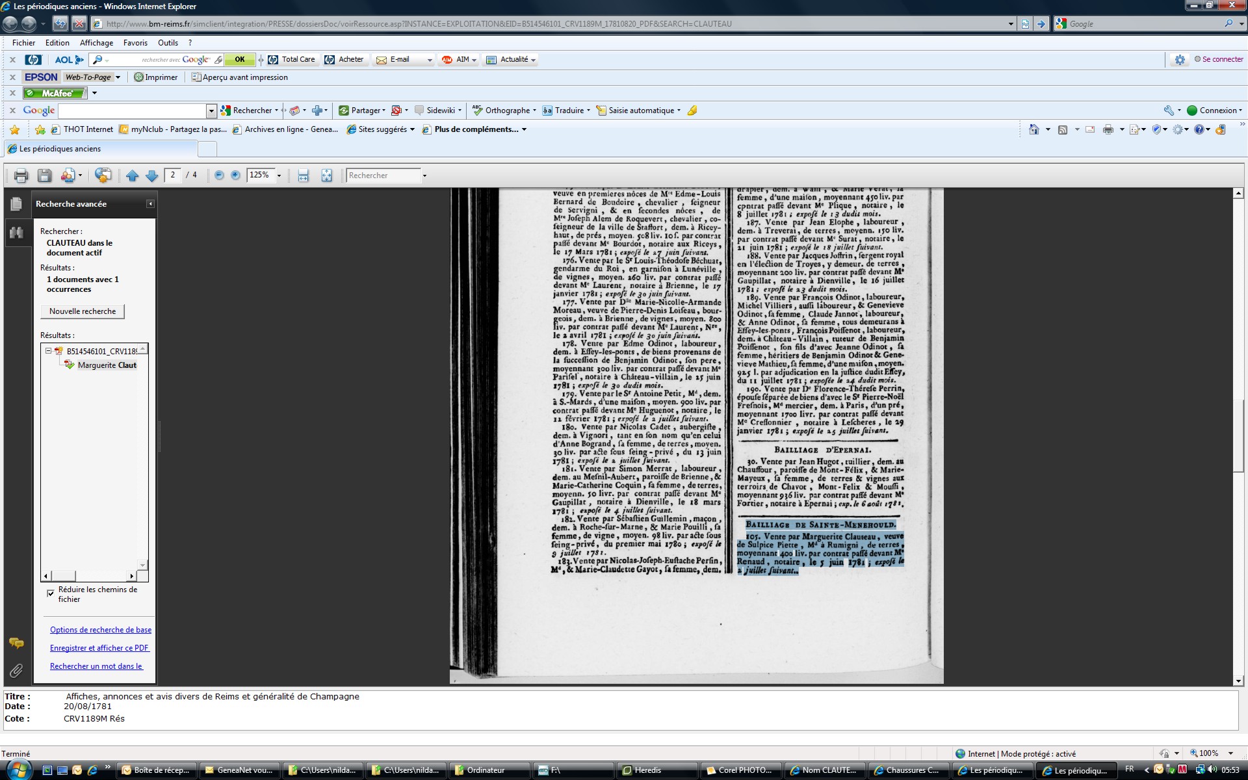
Task: Open the Favoris menu
Action: [x=135, y=43]
